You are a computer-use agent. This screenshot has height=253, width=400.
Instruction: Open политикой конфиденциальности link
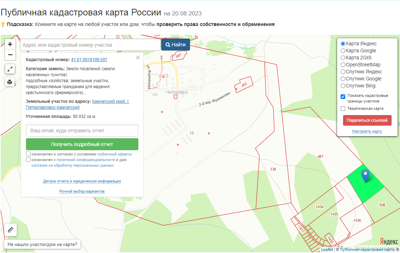click(86, 160)
